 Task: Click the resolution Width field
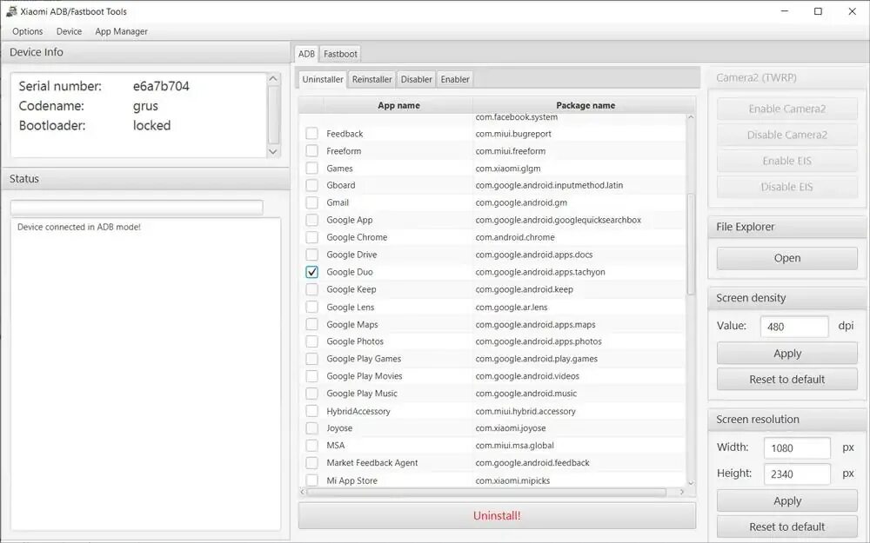[797, 447]
